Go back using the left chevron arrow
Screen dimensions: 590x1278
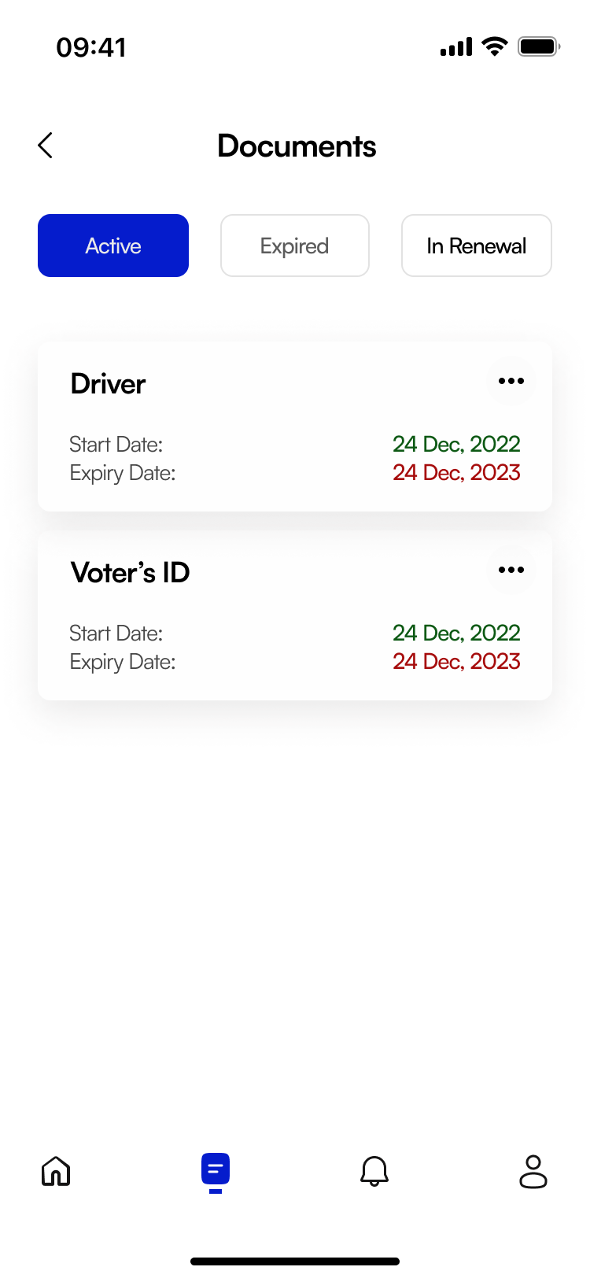[x=46, y=146]
